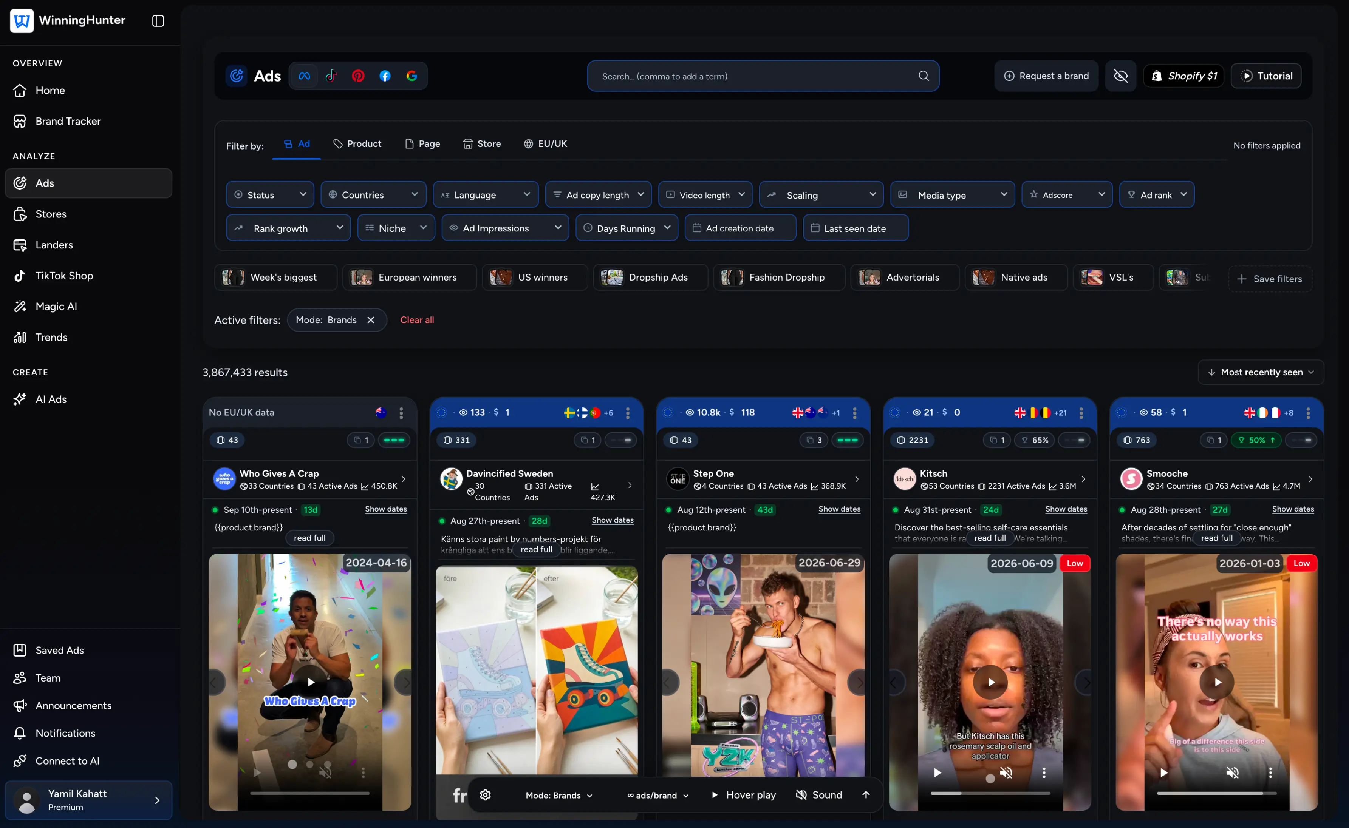Click Show dates on Step One card

[x=839, y=509]
